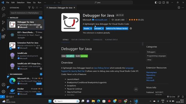Switch to the Changelog tab
Viewport: 186px width, 104px height.
98,40
